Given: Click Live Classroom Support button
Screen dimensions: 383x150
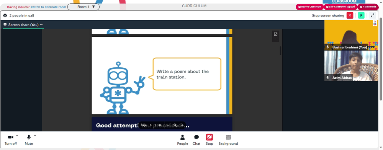Looking at the screenshot, I should 340,7.
